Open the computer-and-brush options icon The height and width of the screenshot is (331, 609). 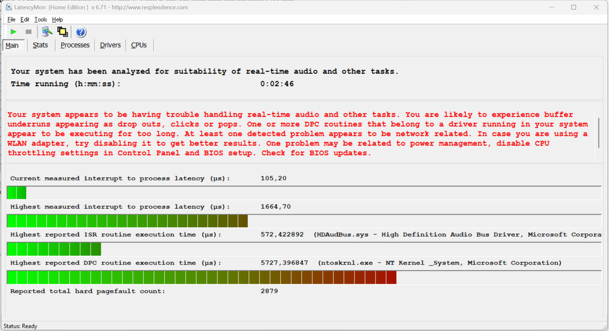click(x=47, y=32)
